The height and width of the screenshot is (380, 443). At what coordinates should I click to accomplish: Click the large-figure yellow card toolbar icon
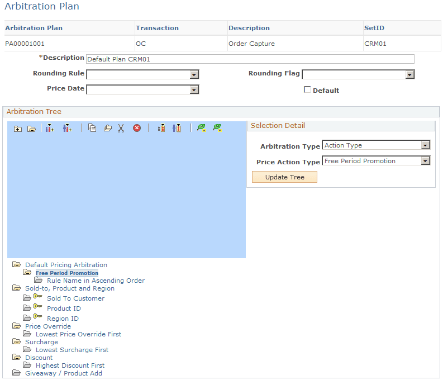pyautogui.click(x=177, y=129)
